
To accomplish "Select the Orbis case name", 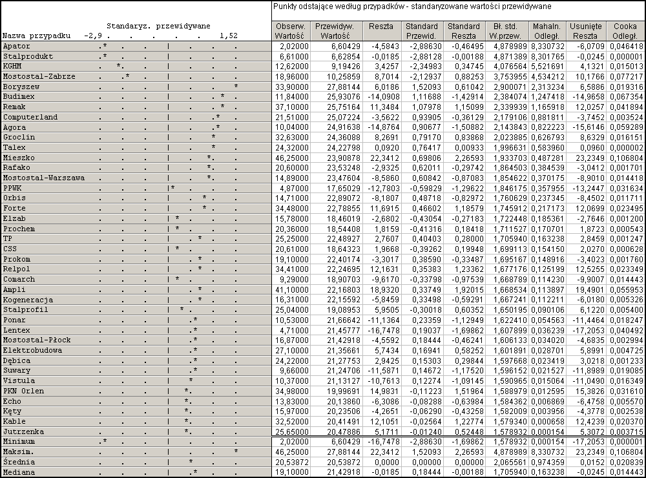I will click(14, 198).
